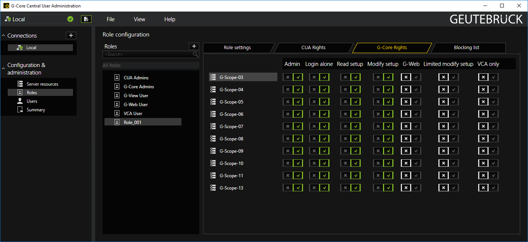The height and width of the screenshot is (242, 528).
Task: Click the Limited modify setup column header
Action: [x=448, y=64]
